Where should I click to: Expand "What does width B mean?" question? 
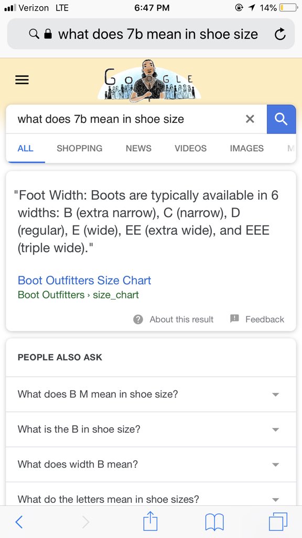click(151, 464)
